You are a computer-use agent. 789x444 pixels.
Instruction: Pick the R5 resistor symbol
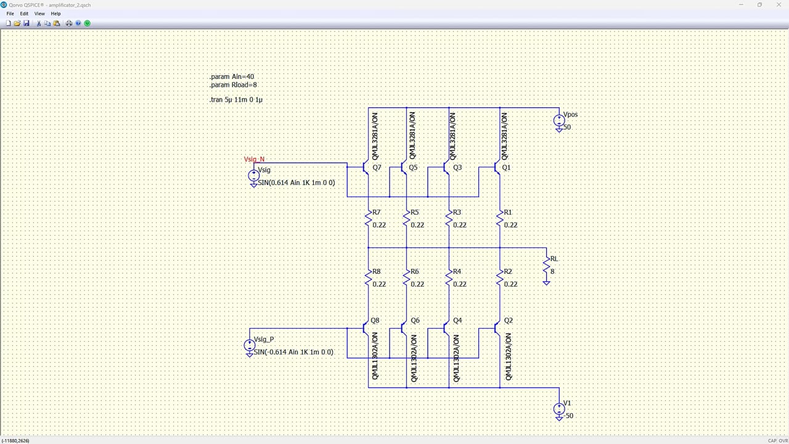click(x=407, y=218)
